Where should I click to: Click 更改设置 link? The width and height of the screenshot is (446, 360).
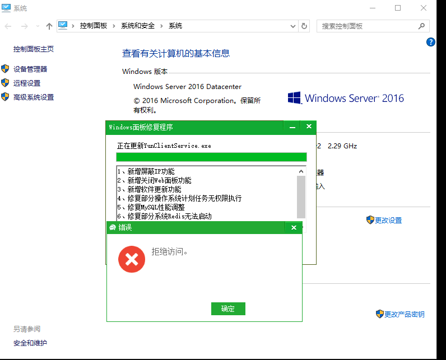[x=388, y=220]
